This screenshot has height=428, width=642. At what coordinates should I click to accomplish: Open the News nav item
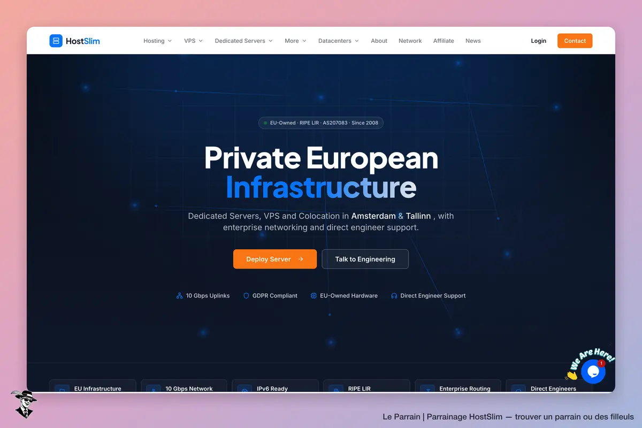pos(473,41)
